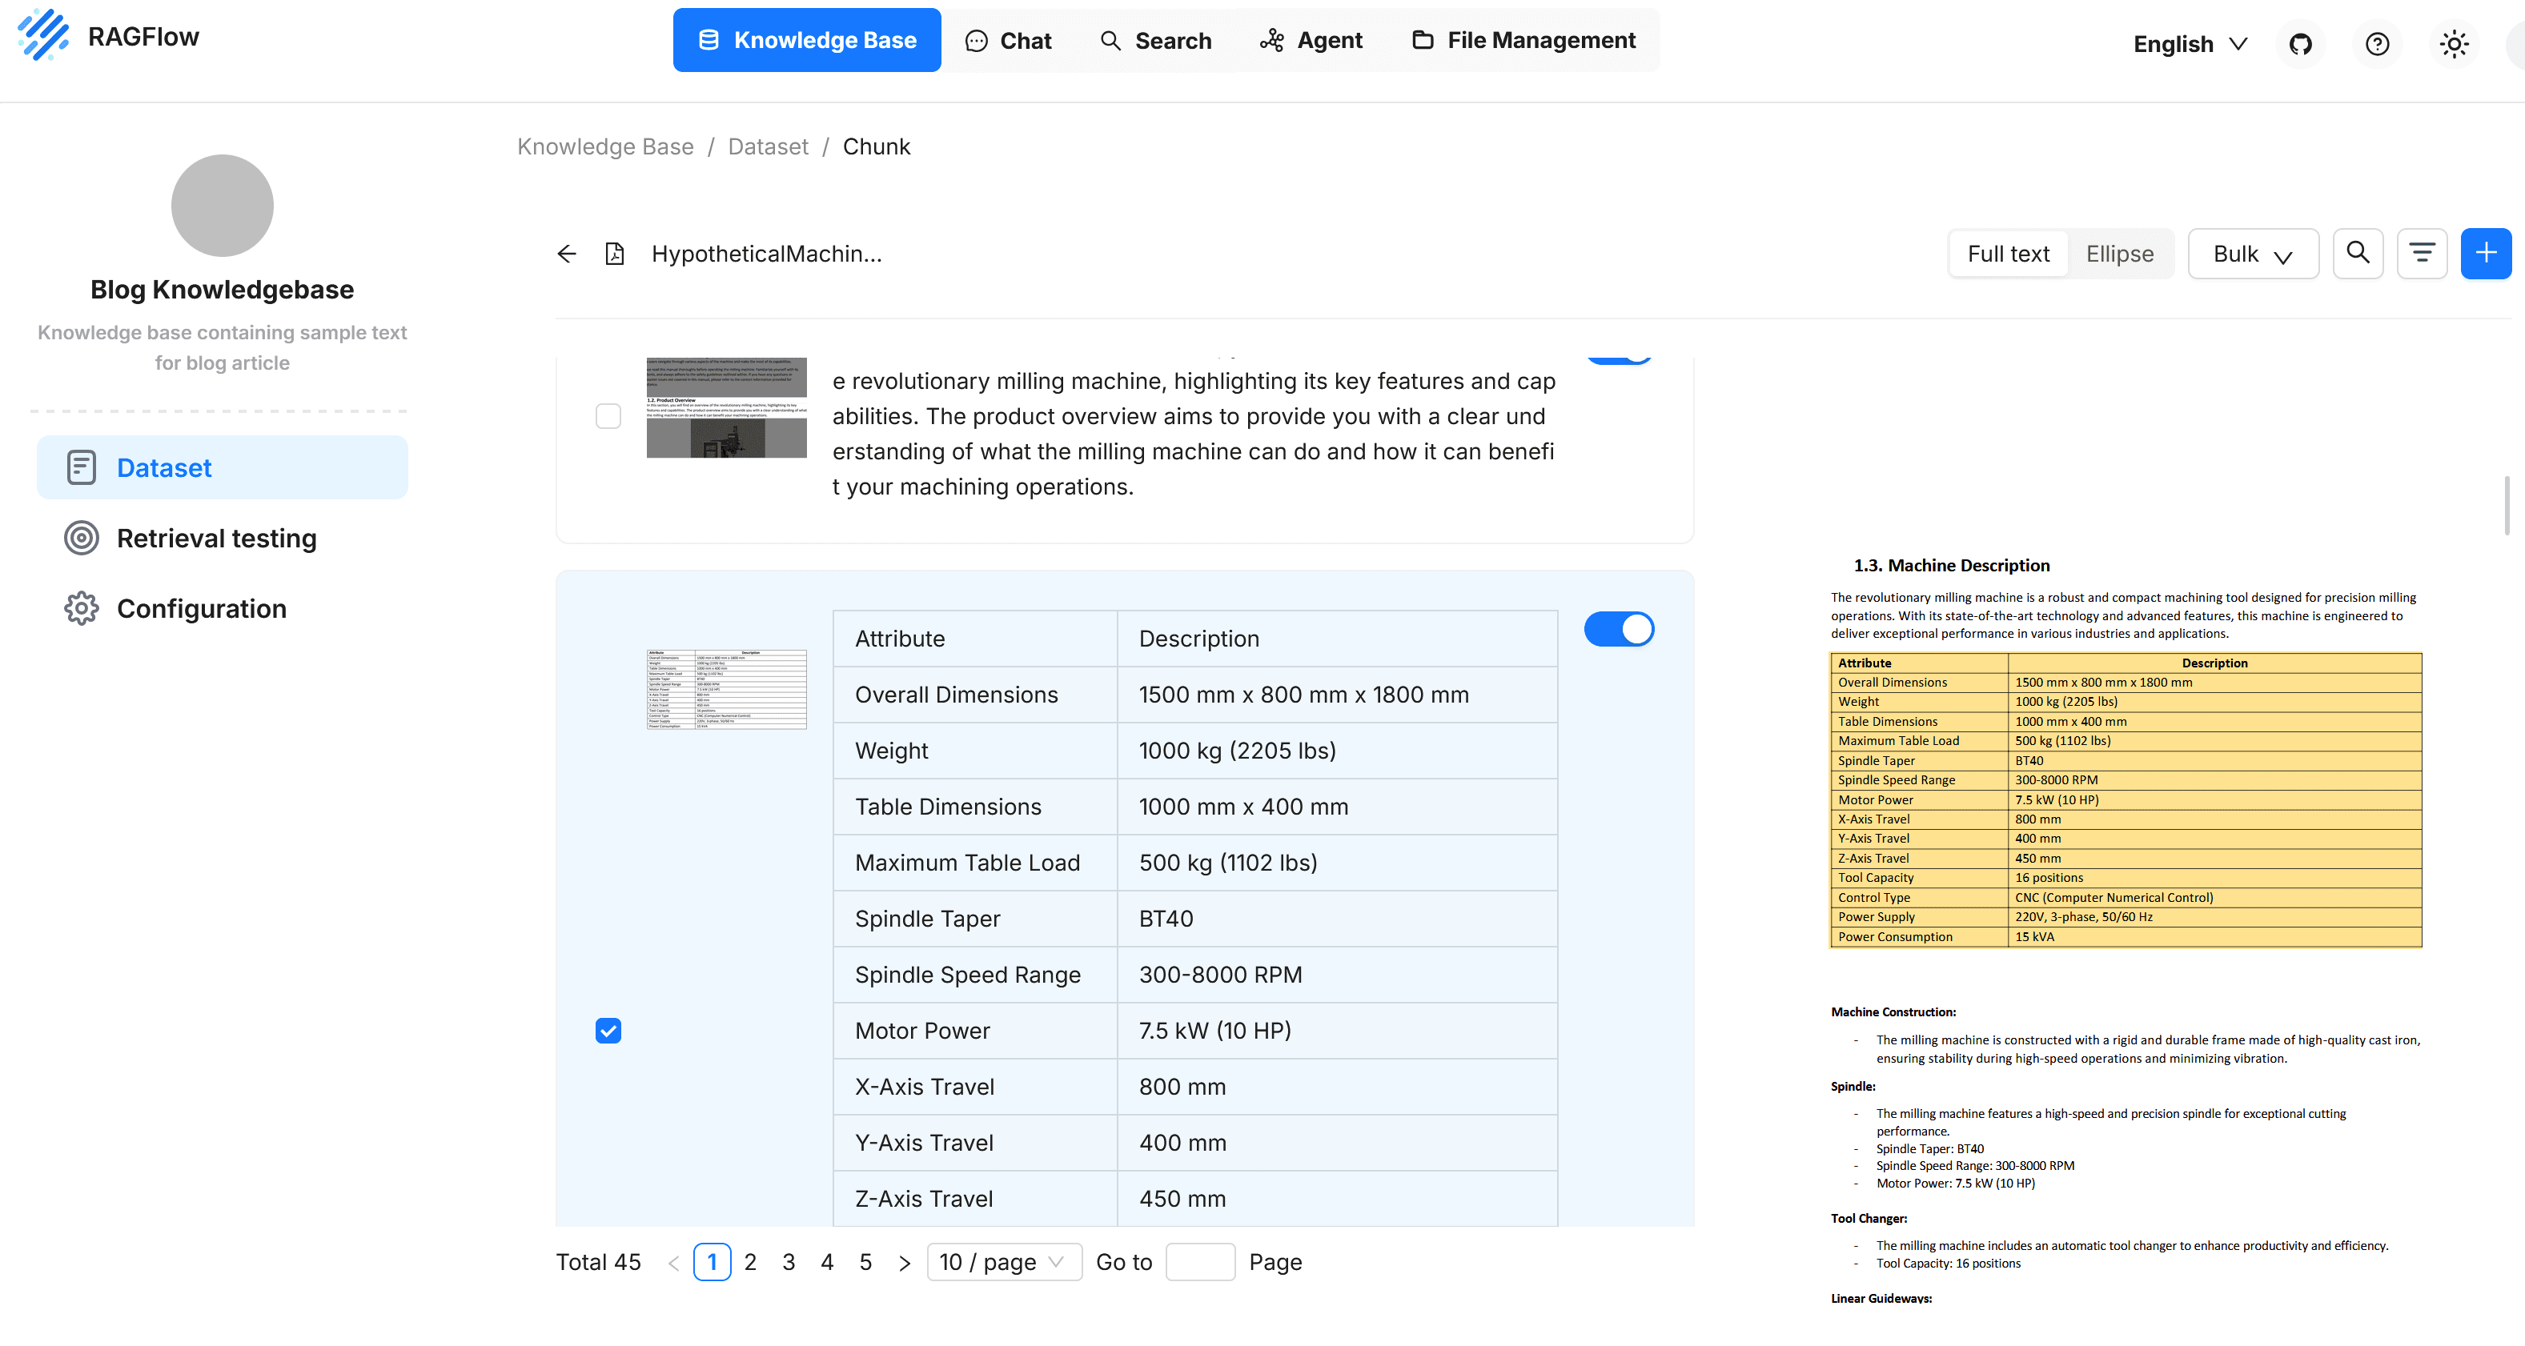
Task: Select Retrieval testing in the sidebar
Action: click(x=223, y=538)
